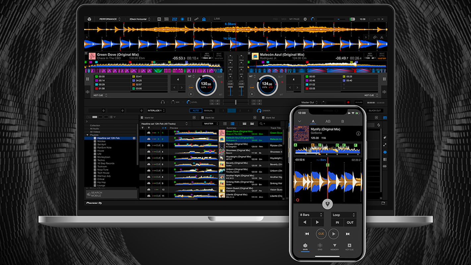The image size is (471, 265).
Task: Switch to deck B tab on phone
Action: [343, 122]
